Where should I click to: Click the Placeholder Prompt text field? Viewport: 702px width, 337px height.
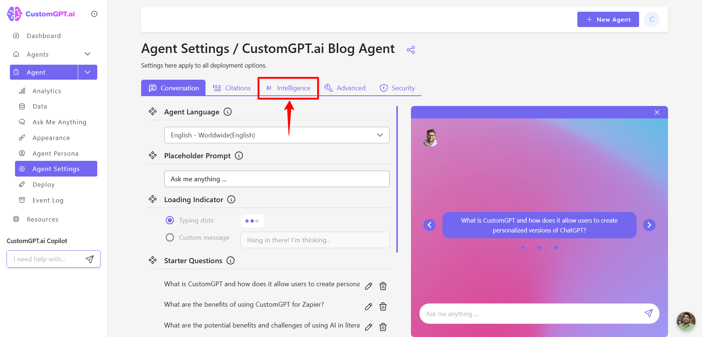tap(277, 179)
